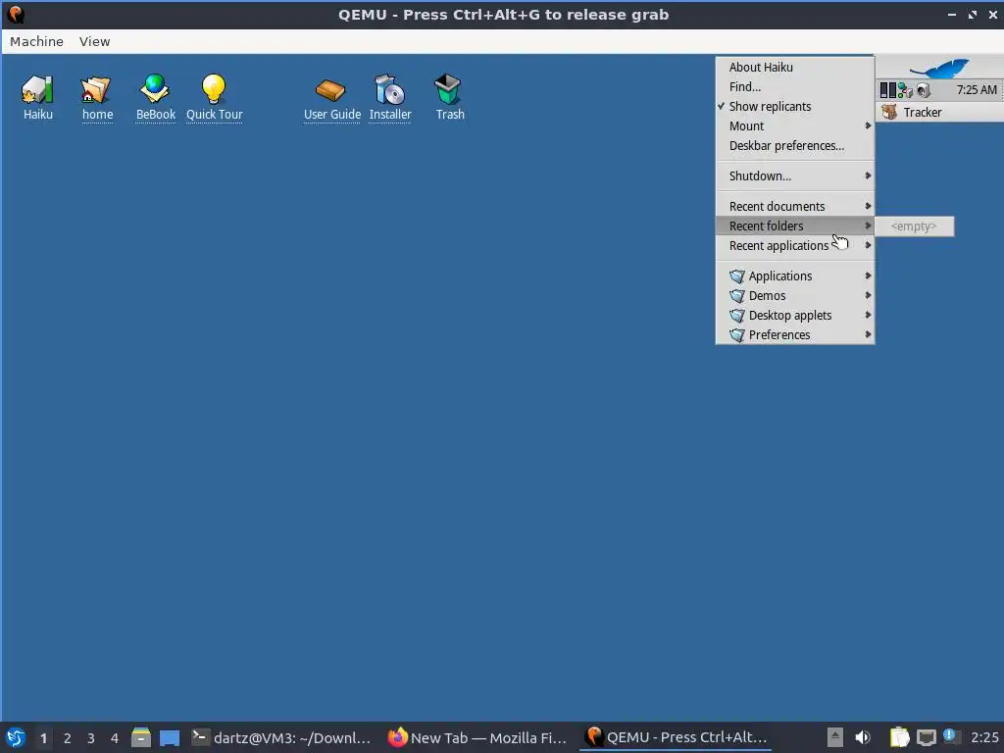
Task: Click the host clipboard tray icon
Action: pos(900,737)
